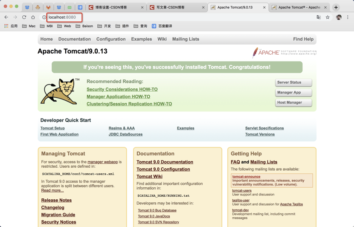The width and height of the screenshot is (354, 227).
Task: Click the site info icon in address bar
Action: tap(44, 17)
